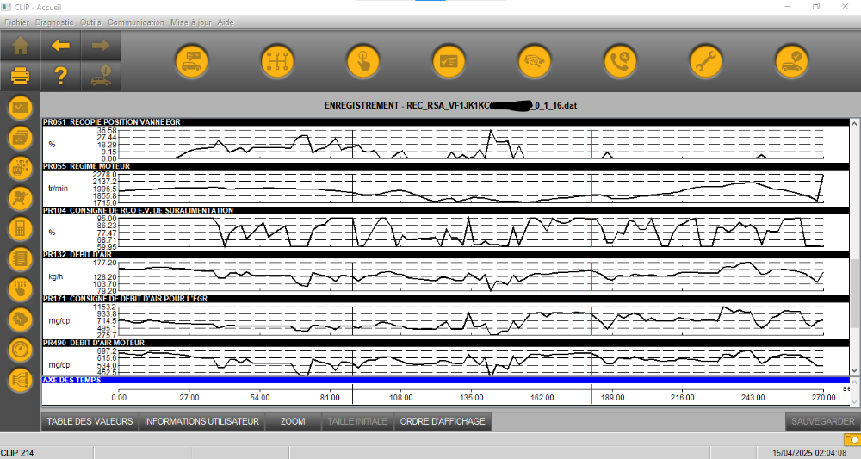Viewport: 861px width, 459px height.
Task: Open the Diagnostic menu
Action: click(54, 22)
